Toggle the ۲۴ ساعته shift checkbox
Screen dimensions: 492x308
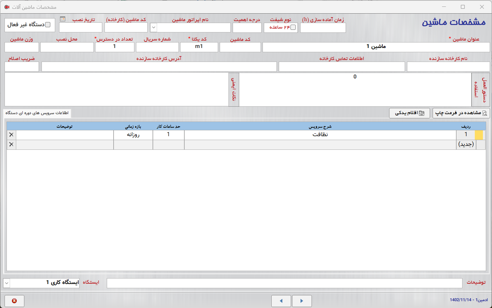[x=293, y=27]
